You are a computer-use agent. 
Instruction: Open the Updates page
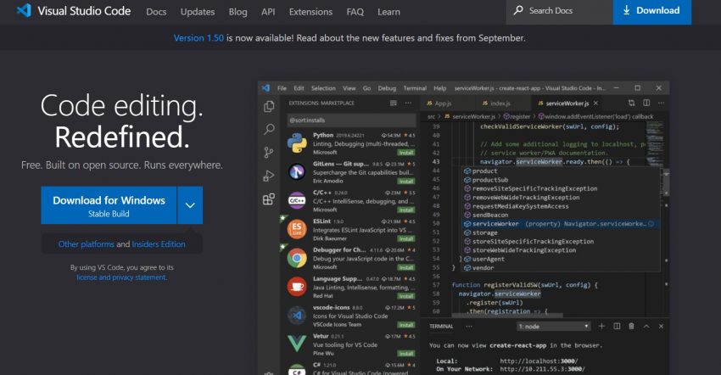click(198, 12)
